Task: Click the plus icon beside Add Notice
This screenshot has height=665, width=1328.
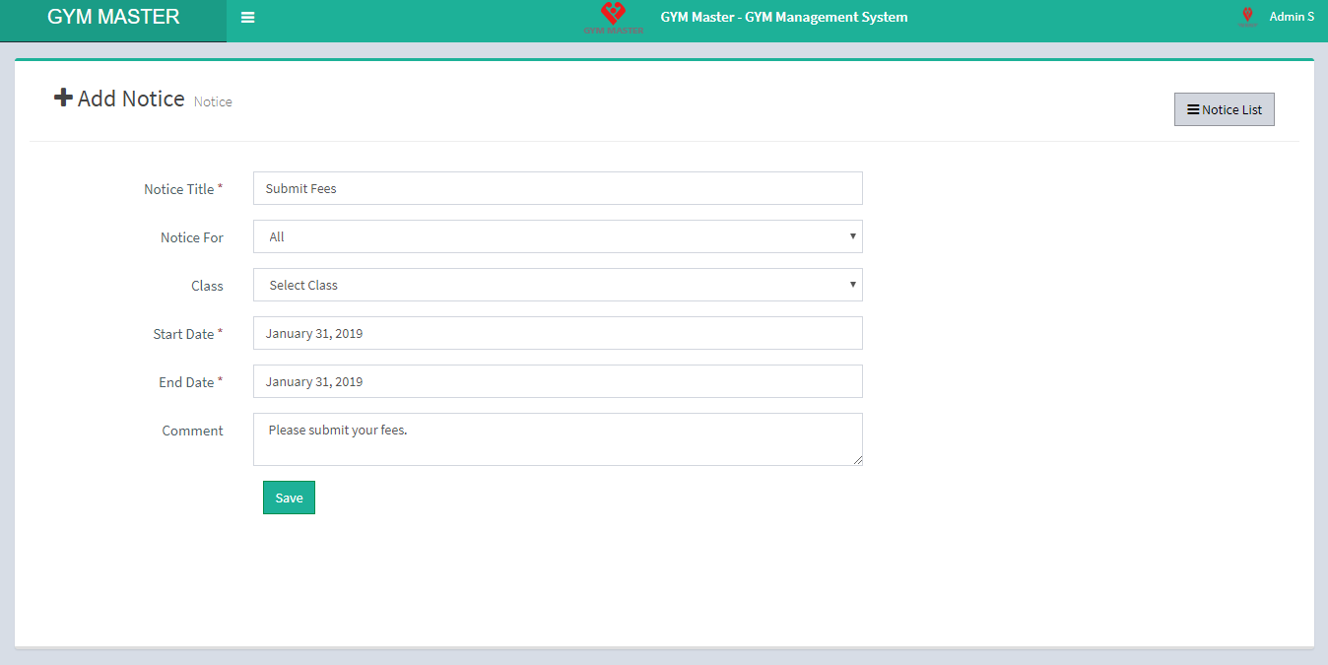Action: tap(63, 98)
